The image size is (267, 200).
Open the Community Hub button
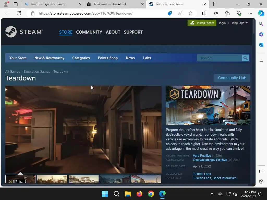point(232,78)
